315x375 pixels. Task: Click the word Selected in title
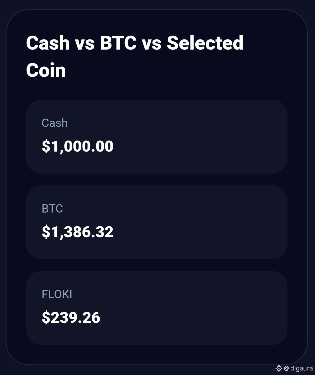(205, 43)
